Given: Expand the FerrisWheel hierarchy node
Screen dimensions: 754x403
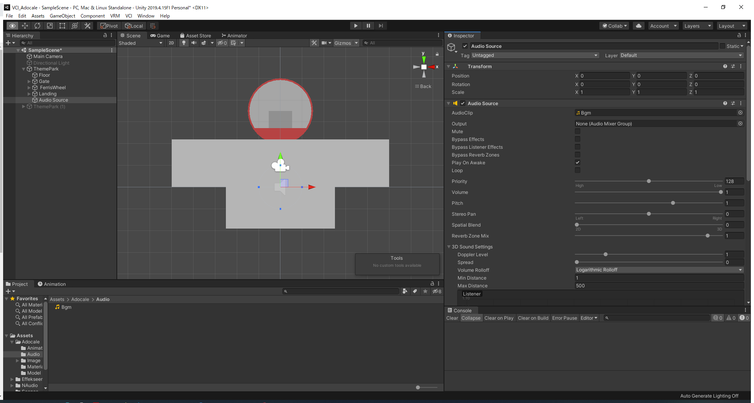Looking at the screenshot, I should 29,88.
